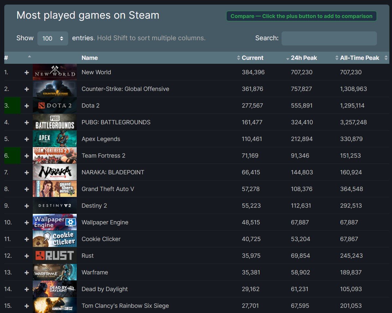Sort by All-Time Peak column
The width and height of the screenshot is (392, 313).
click(360, 58)
